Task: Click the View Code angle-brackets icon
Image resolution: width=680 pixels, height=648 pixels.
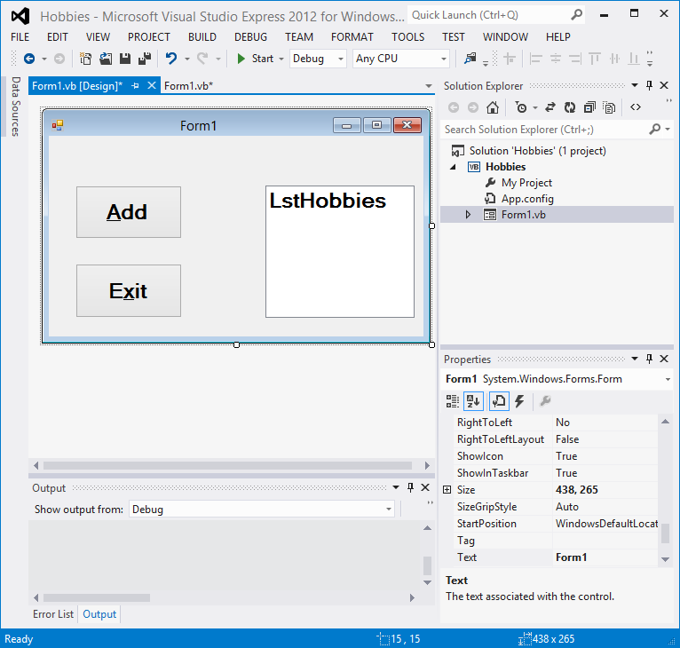Action: pyautogui.click(x=636, y=107)
